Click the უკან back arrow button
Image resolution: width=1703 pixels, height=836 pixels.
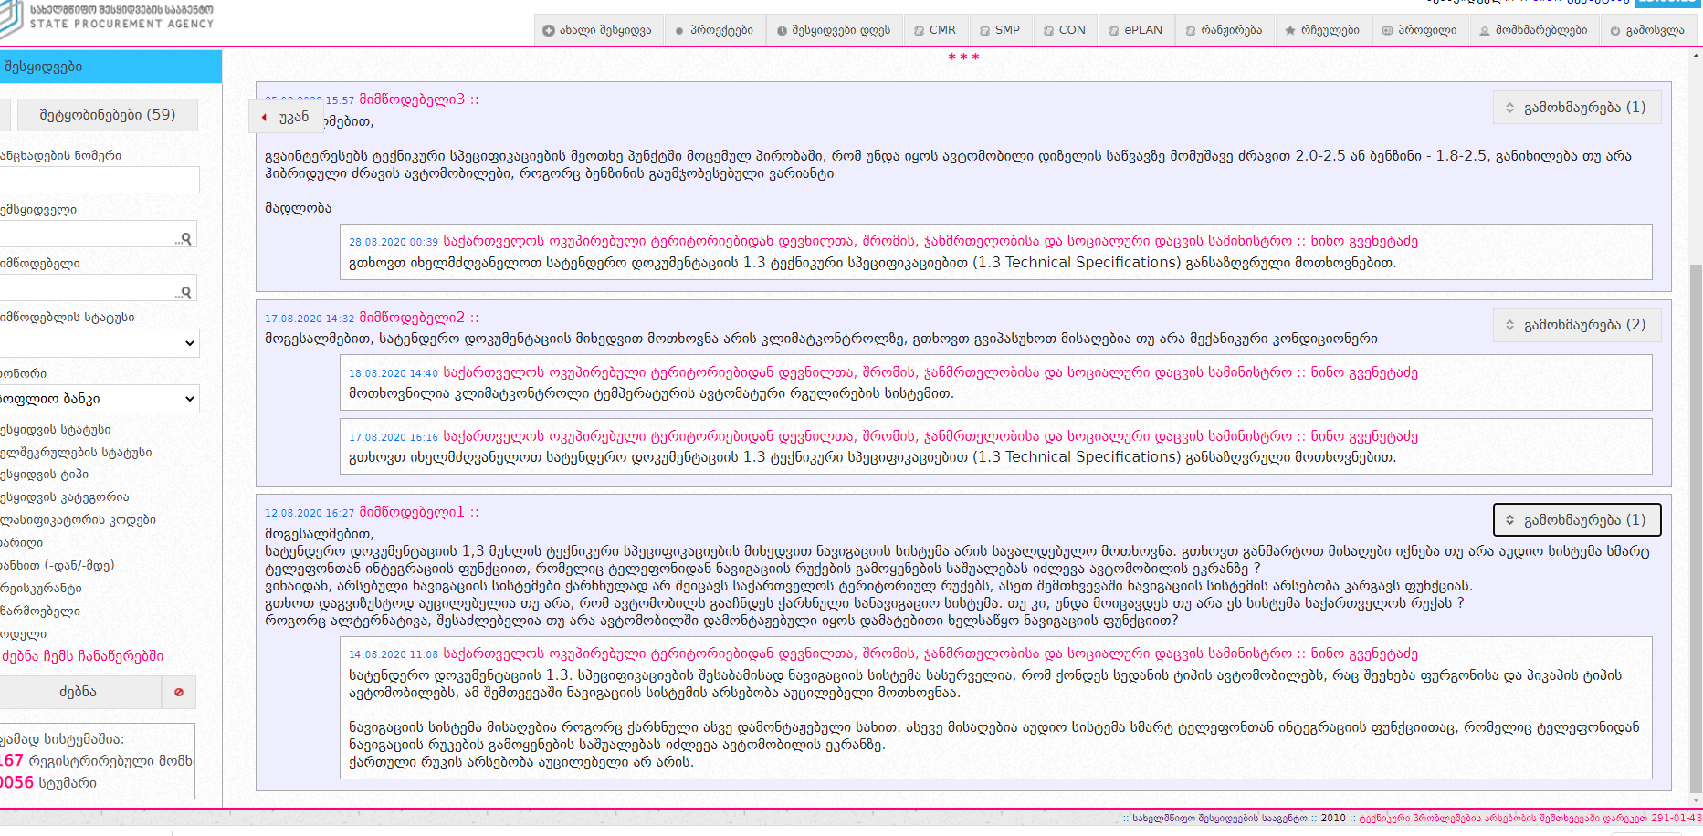coord(286,117)
